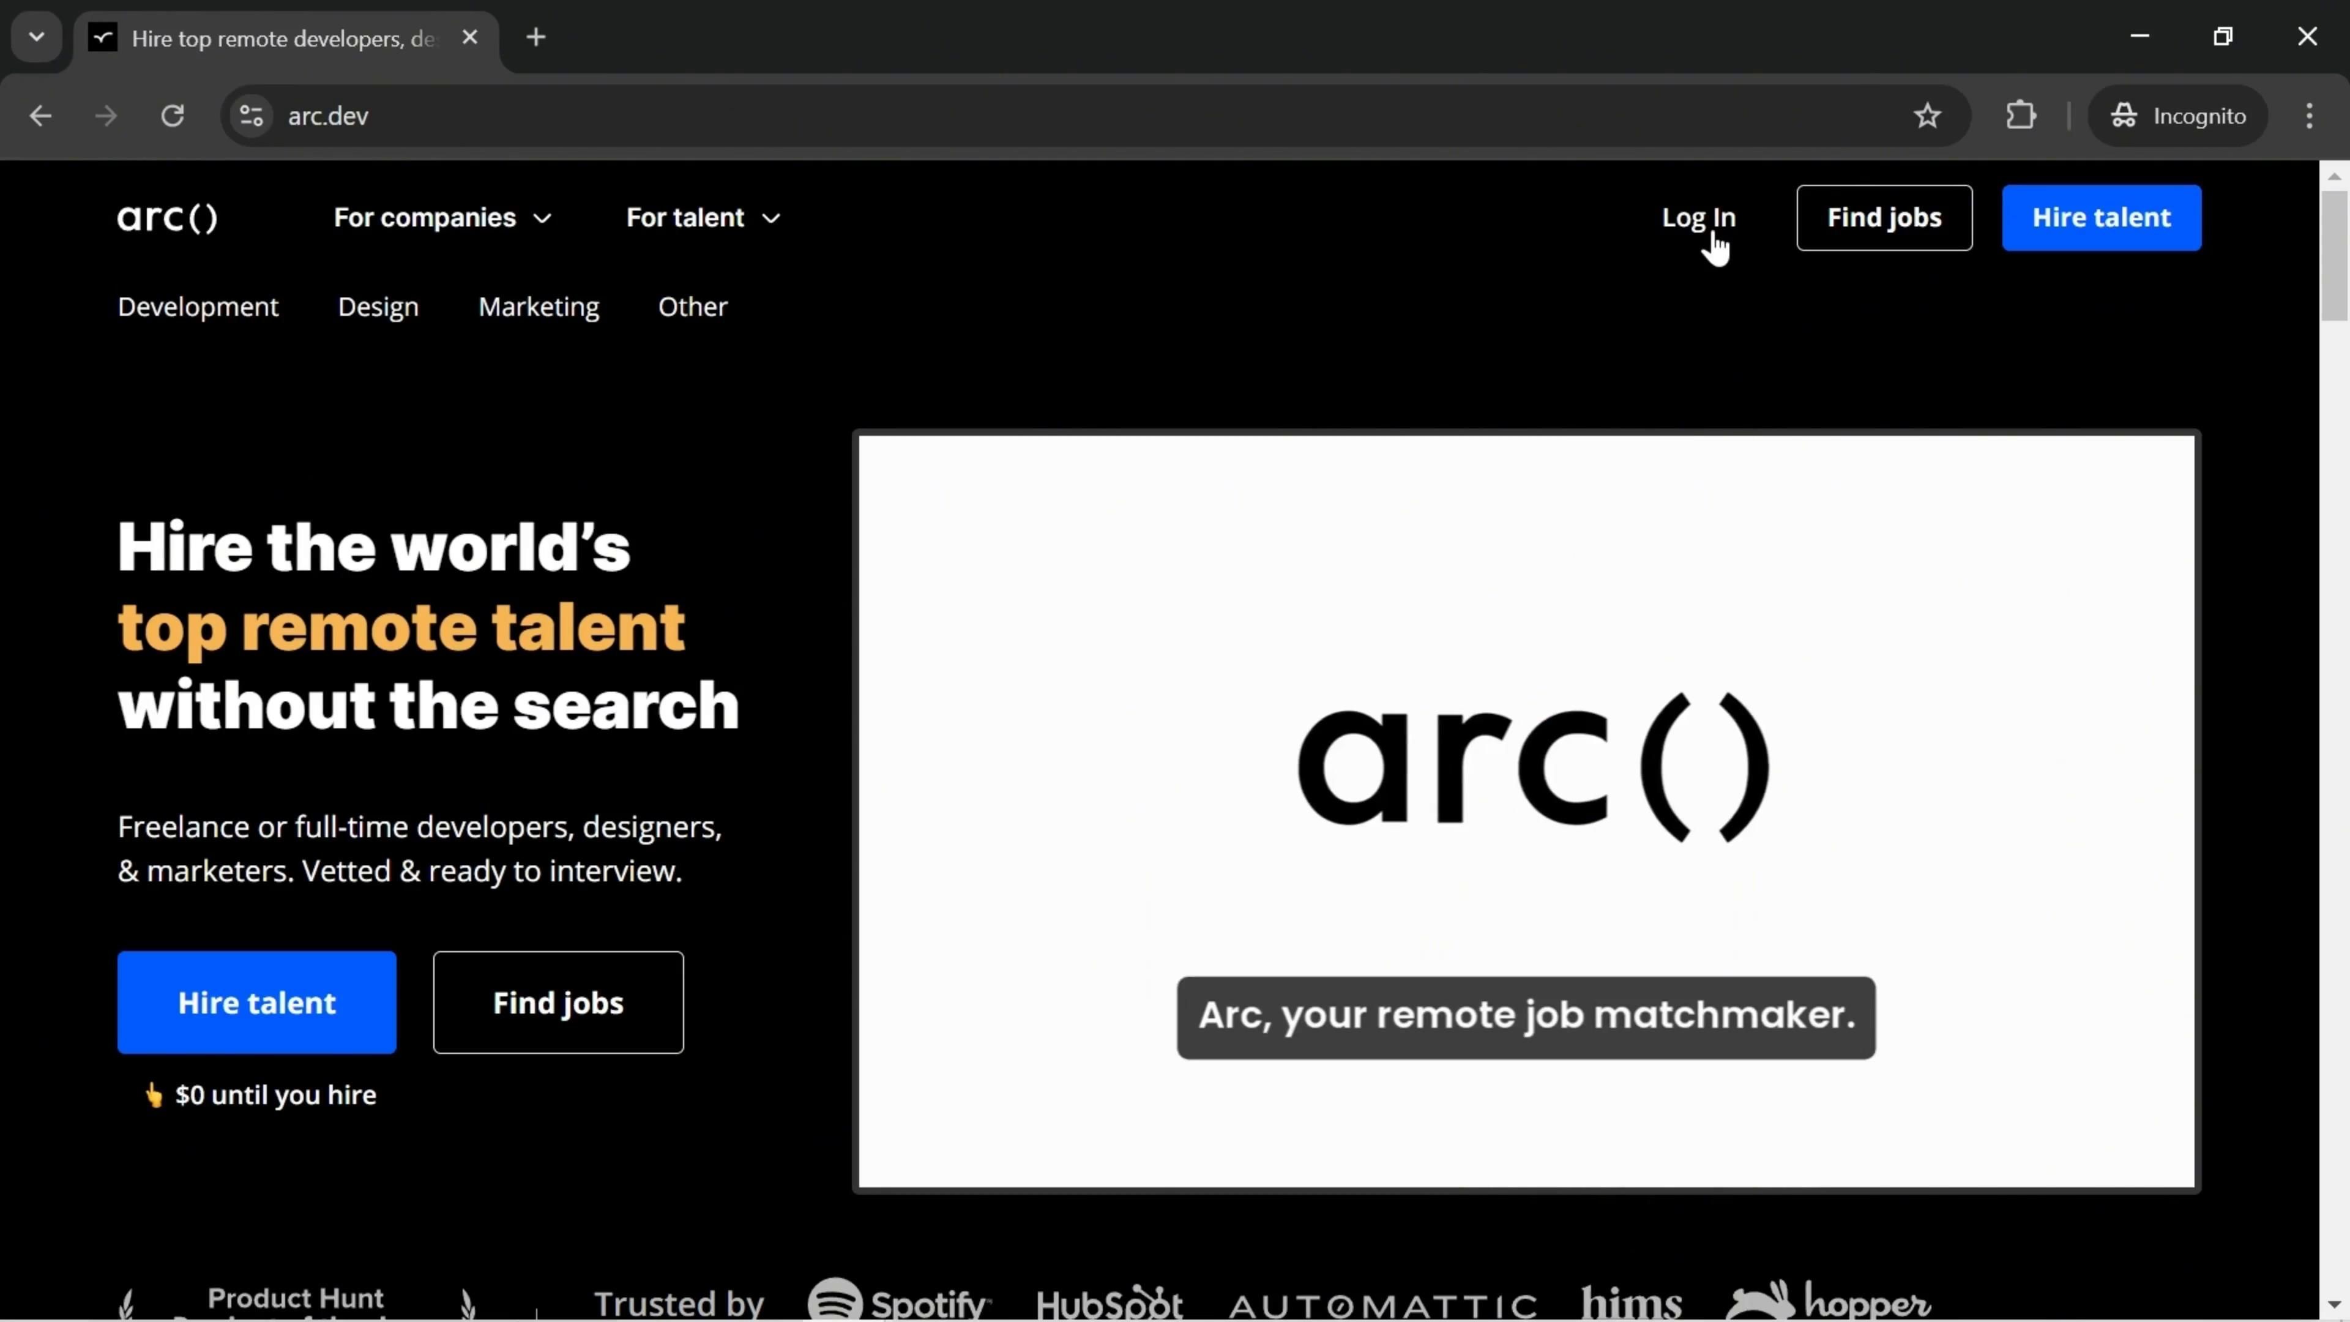Bookmark this page with star icon

pyautogui.click(x=1927, y=116)
